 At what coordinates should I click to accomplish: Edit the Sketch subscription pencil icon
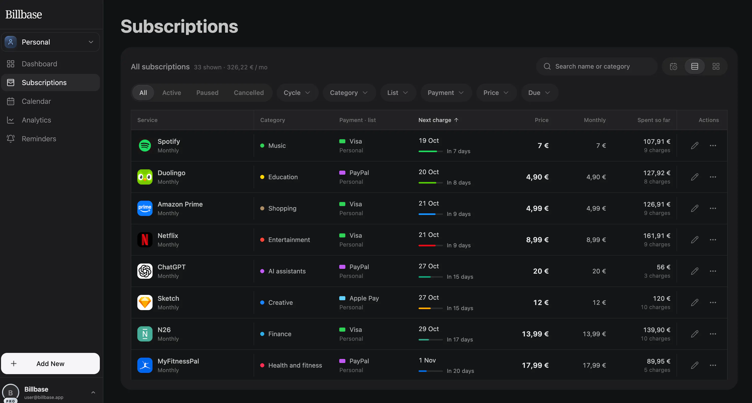point(695,303)
